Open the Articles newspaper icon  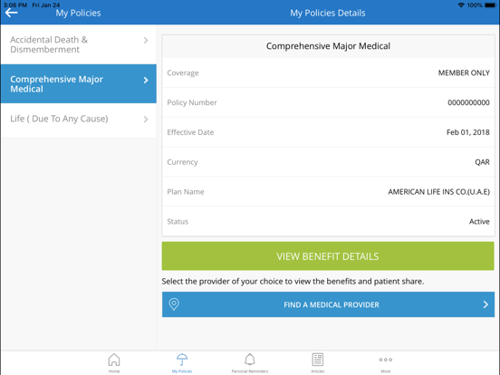click(318, 360)
